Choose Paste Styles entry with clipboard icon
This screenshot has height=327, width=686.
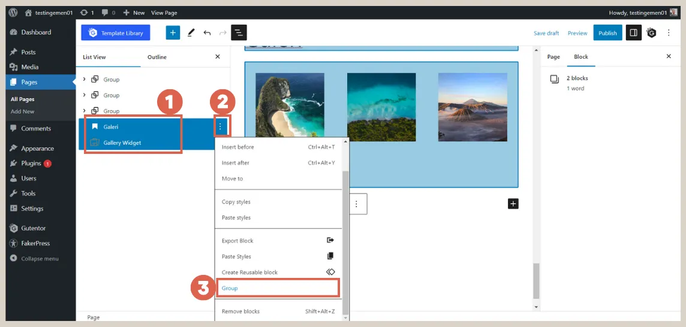point(278,256)
